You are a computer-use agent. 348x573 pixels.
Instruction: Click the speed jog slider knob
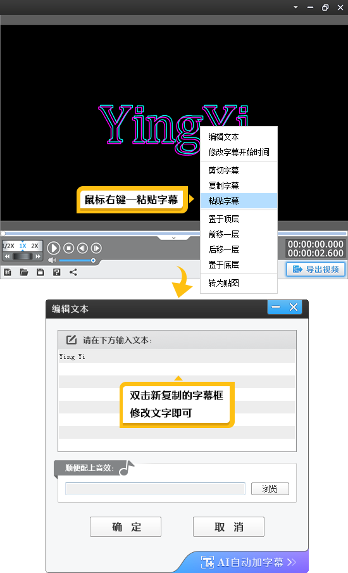[x=23, y=256]
